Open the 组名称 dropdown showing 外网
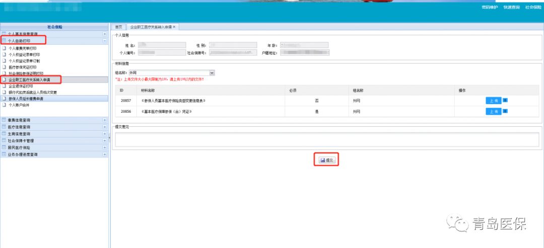 click(x=212, y=73)
